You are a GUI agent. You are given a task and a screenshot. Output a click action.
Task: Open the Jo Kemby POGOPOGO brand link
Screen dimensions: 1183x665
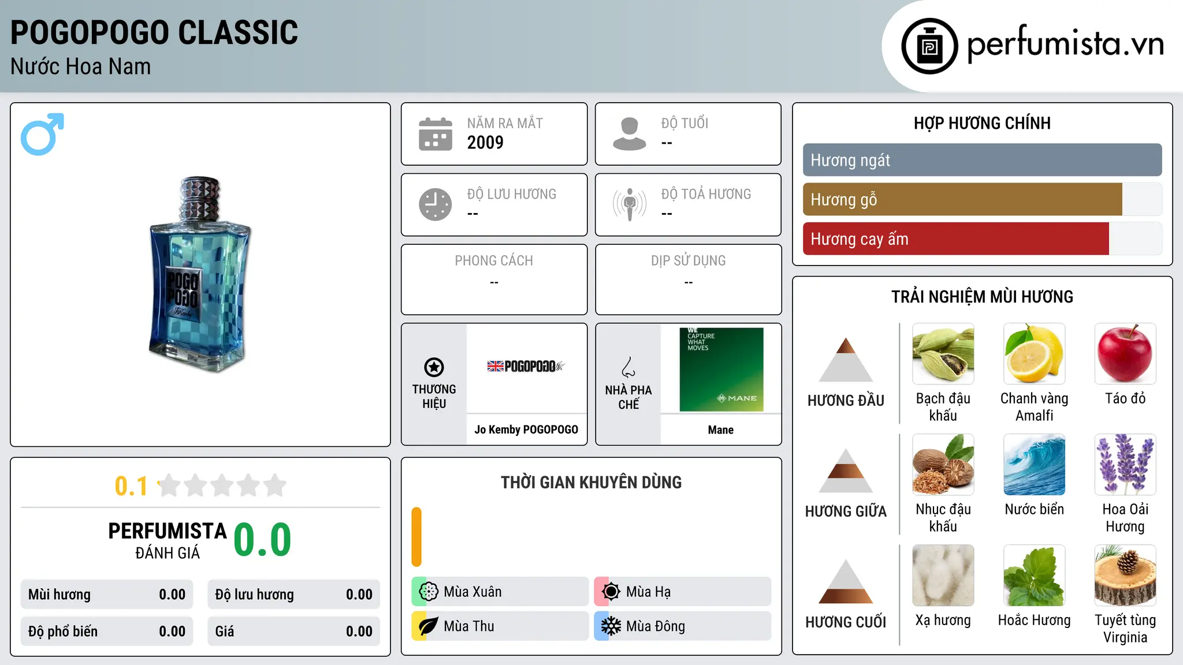(x=526, y=429)
